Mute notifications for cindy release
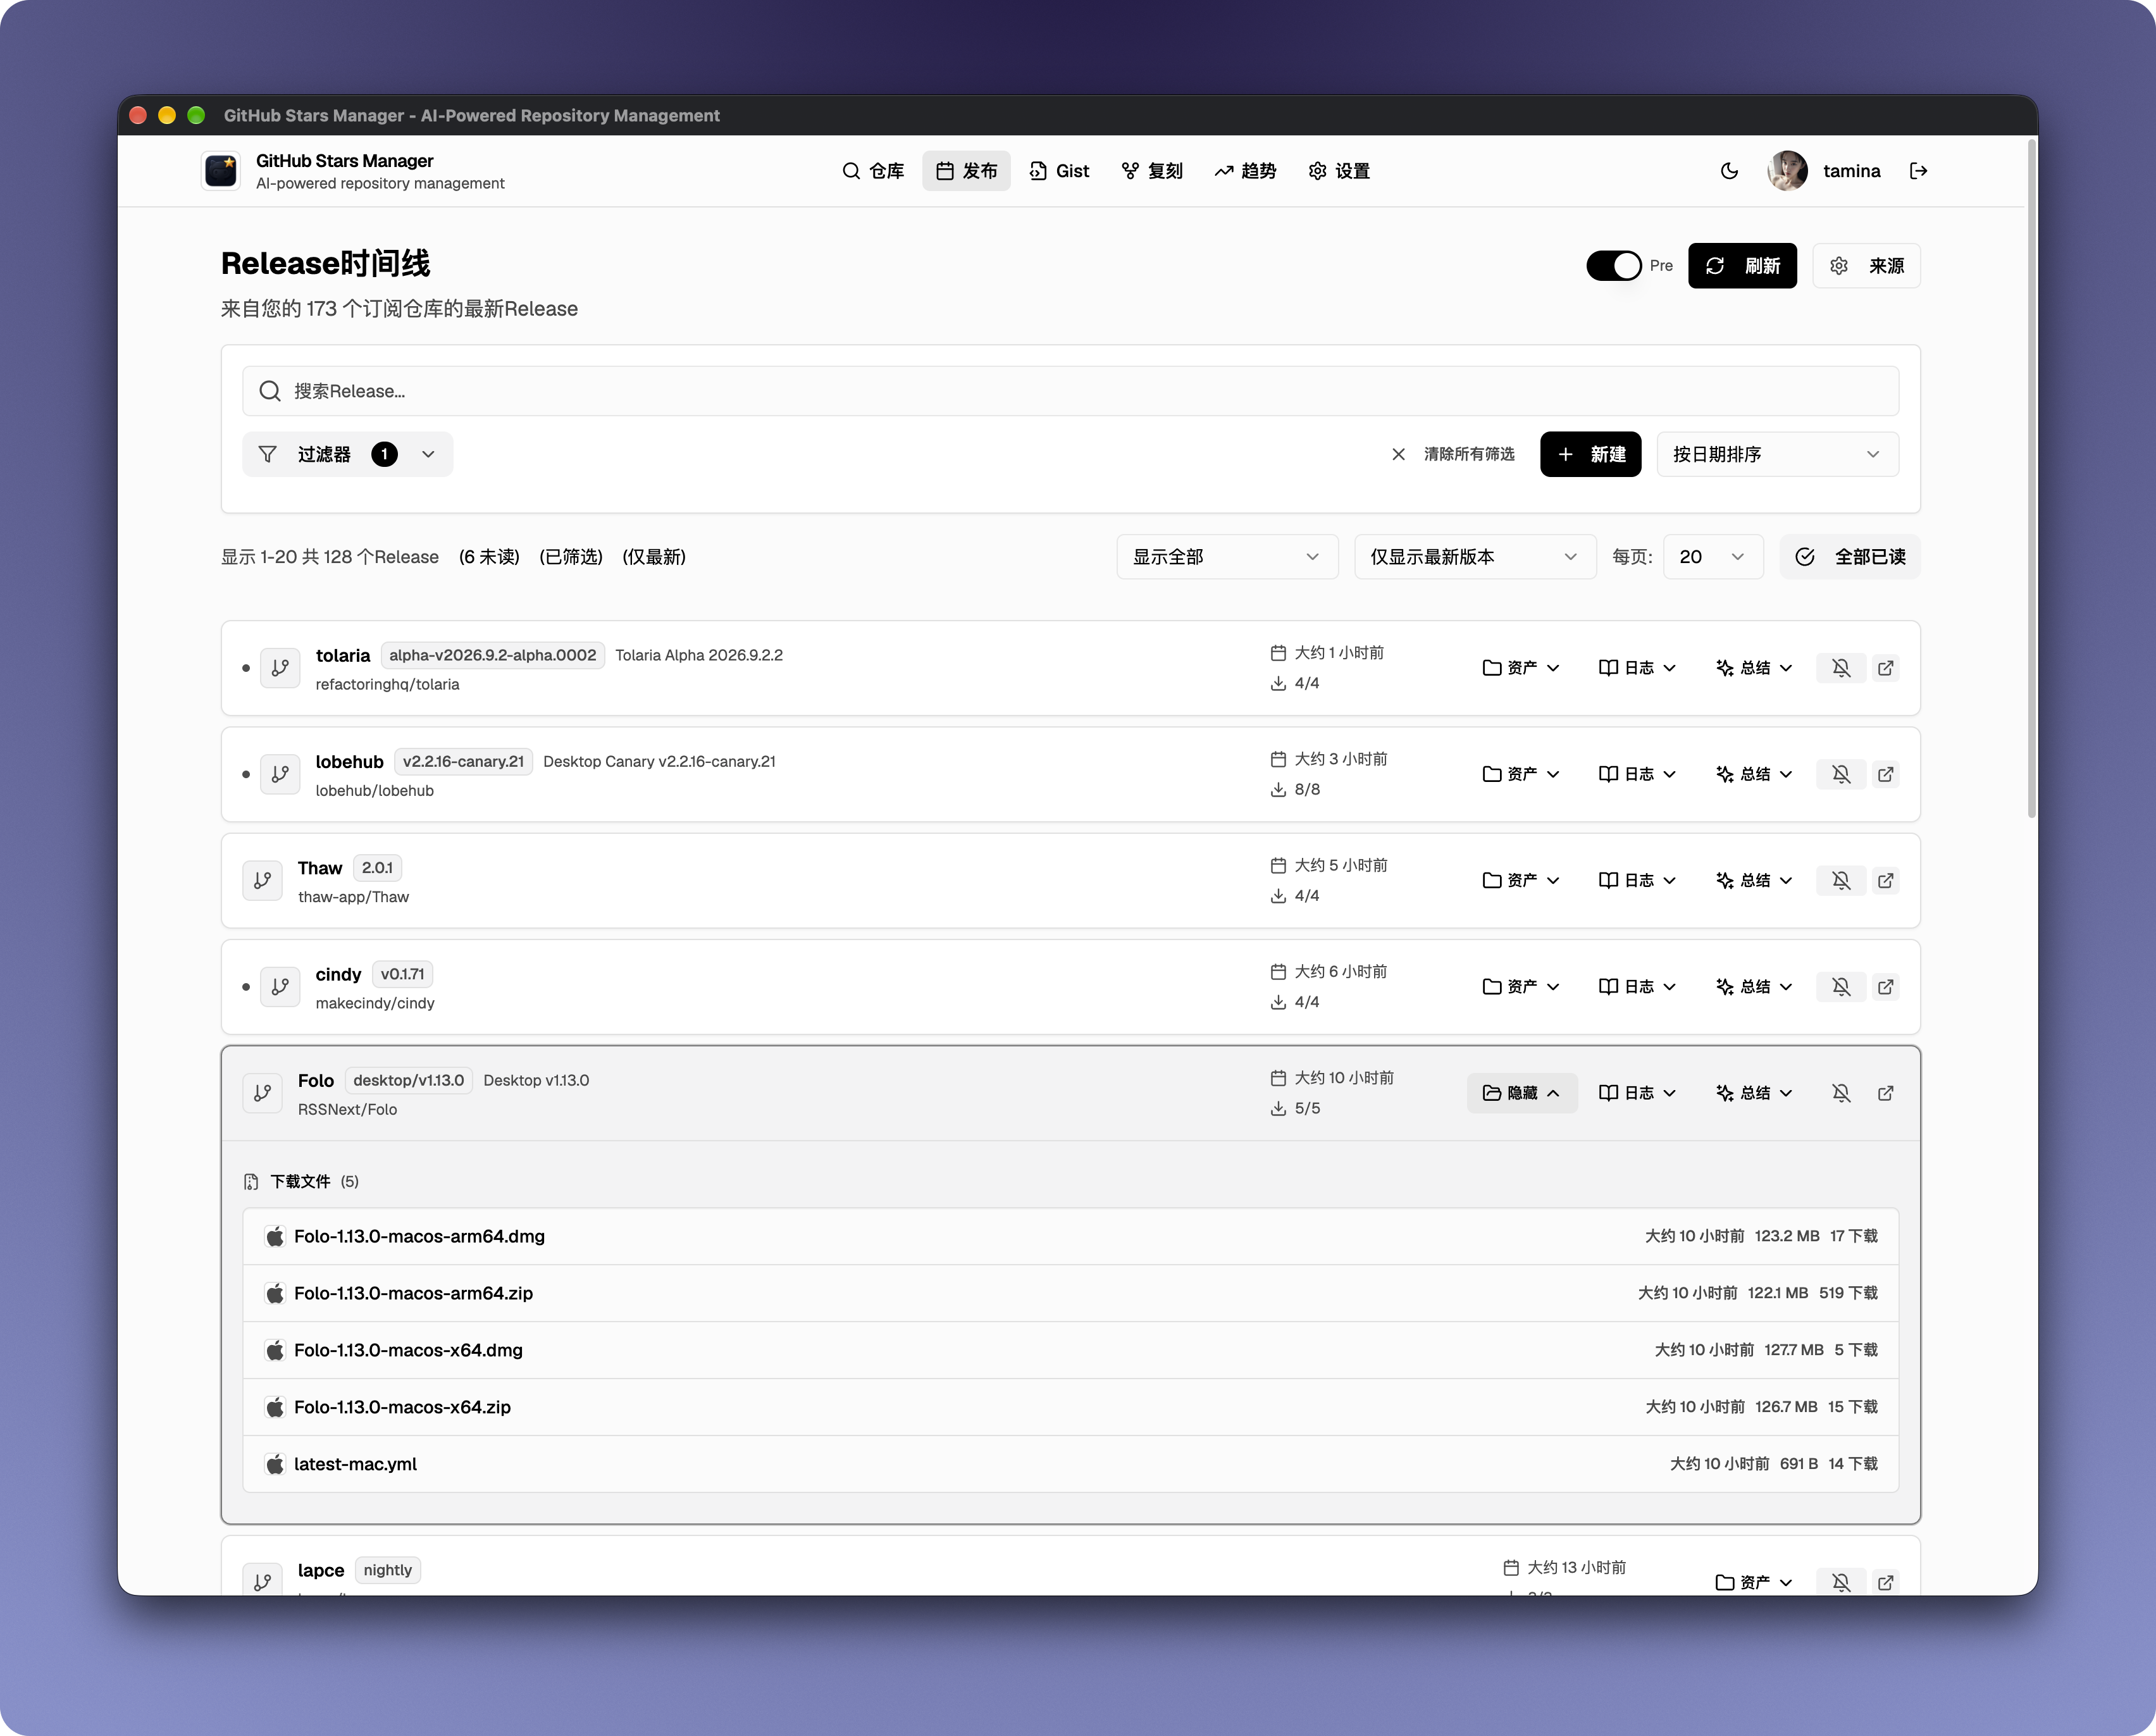This screenshot has width=2156, height=1736. point(1841,986)
